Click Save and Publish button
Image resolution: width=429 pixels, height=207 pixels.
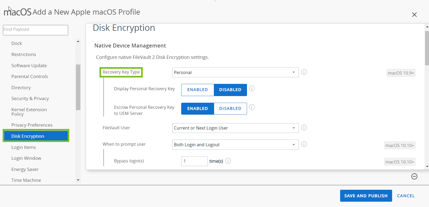pyautogui.click(x=366, y=196)
